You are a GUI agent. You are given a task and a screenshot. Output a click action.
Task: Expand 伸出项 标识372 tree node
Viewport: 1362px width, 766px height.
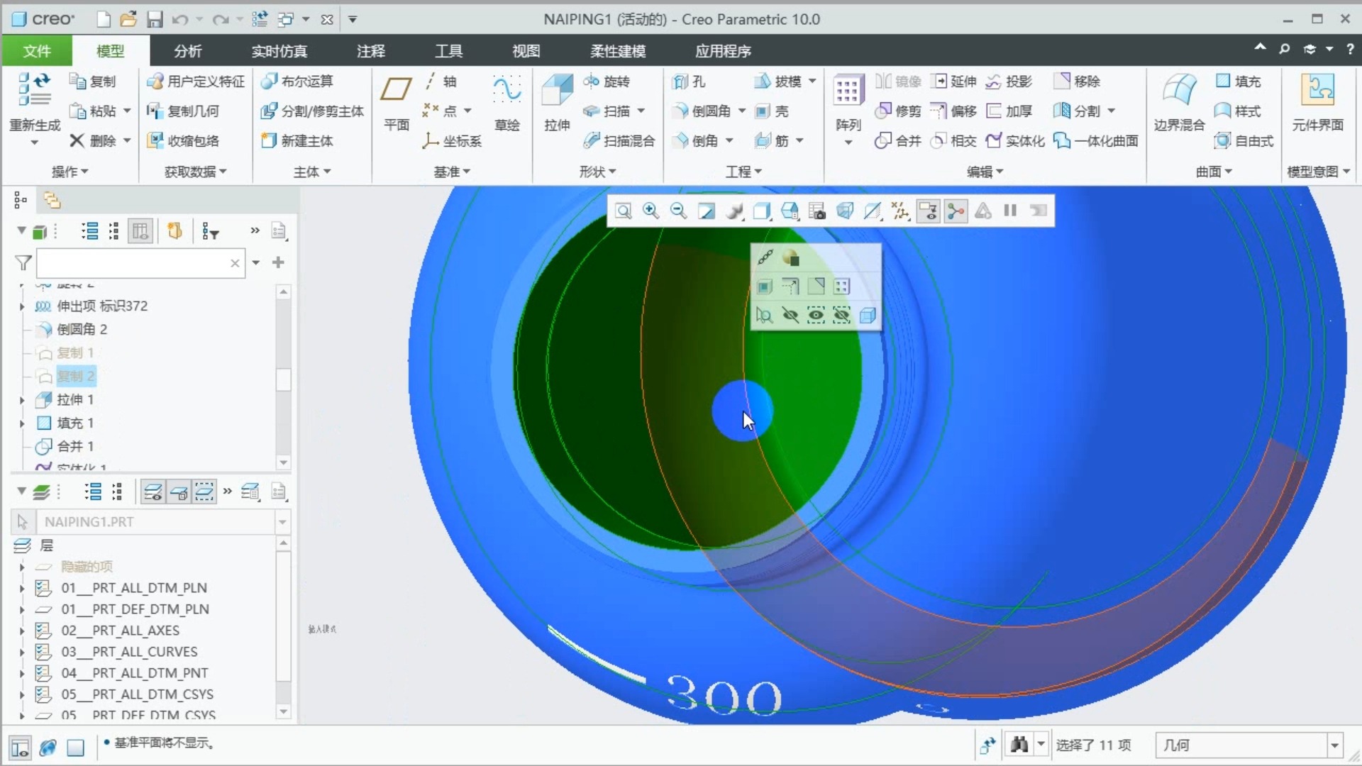pos(21,306)
